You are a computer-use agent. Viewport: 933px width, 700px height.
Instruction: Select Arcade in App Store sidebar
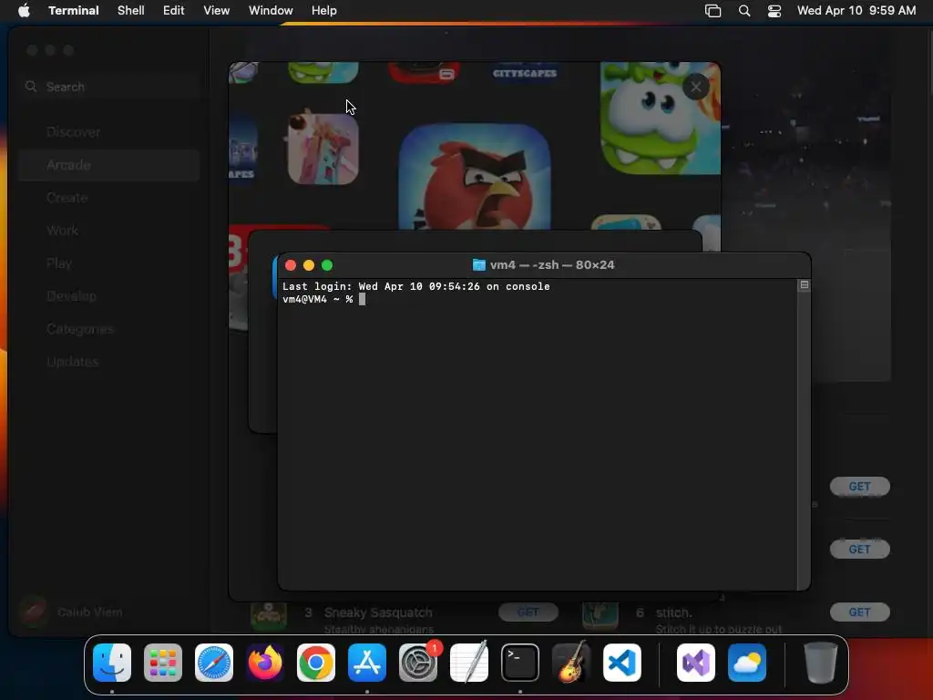click(109, 165)
